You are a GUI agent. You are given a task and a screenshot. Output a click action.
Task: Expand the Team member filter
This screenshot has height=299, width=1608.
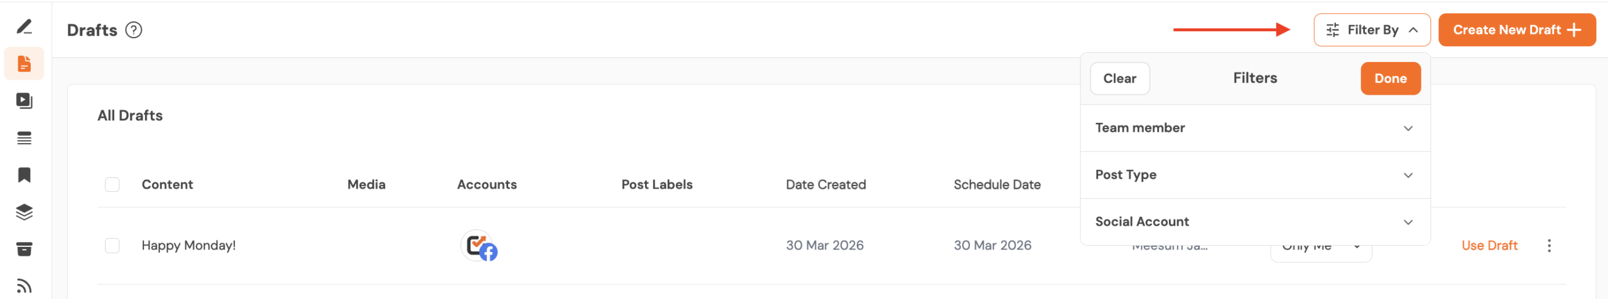[1255, 128]
